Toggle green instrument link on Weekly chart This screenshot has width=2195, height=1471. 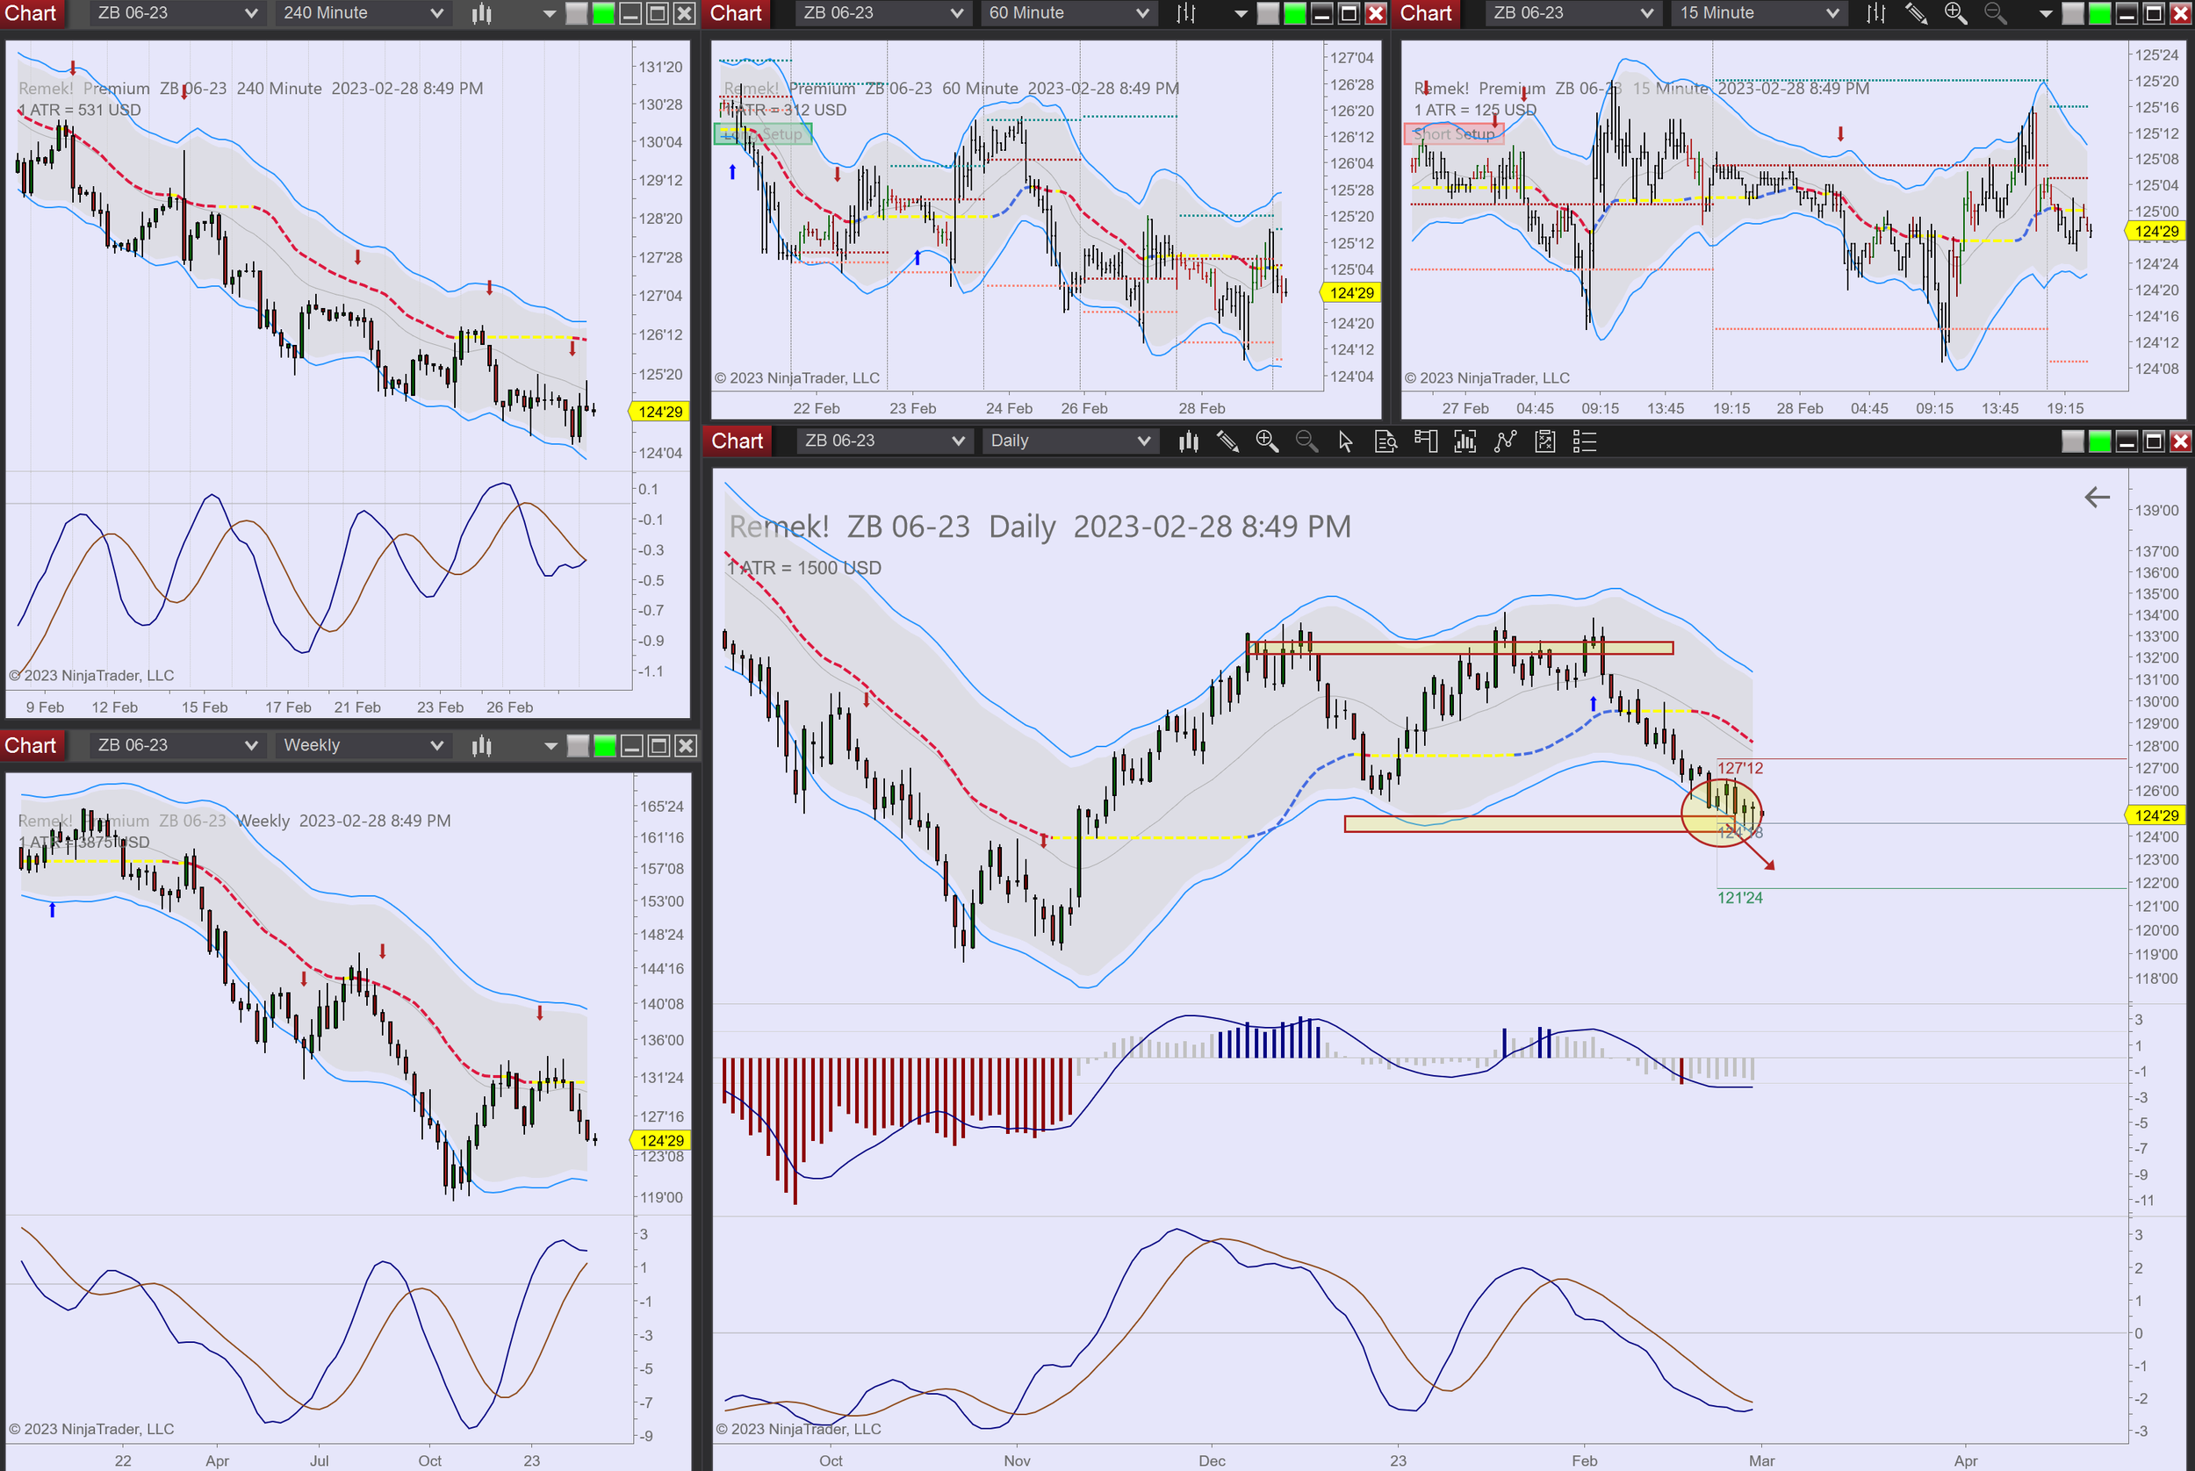605,746
